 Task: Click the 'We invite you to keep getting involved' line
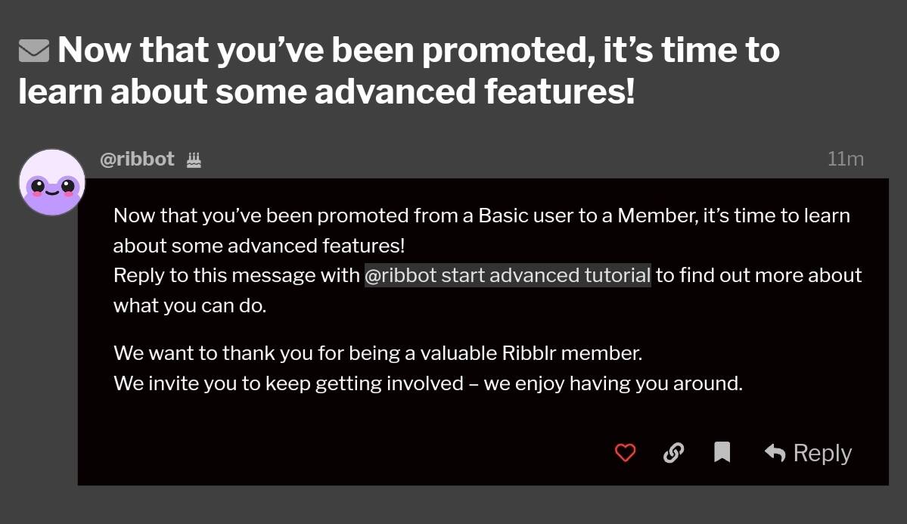(x=428, y=383)
